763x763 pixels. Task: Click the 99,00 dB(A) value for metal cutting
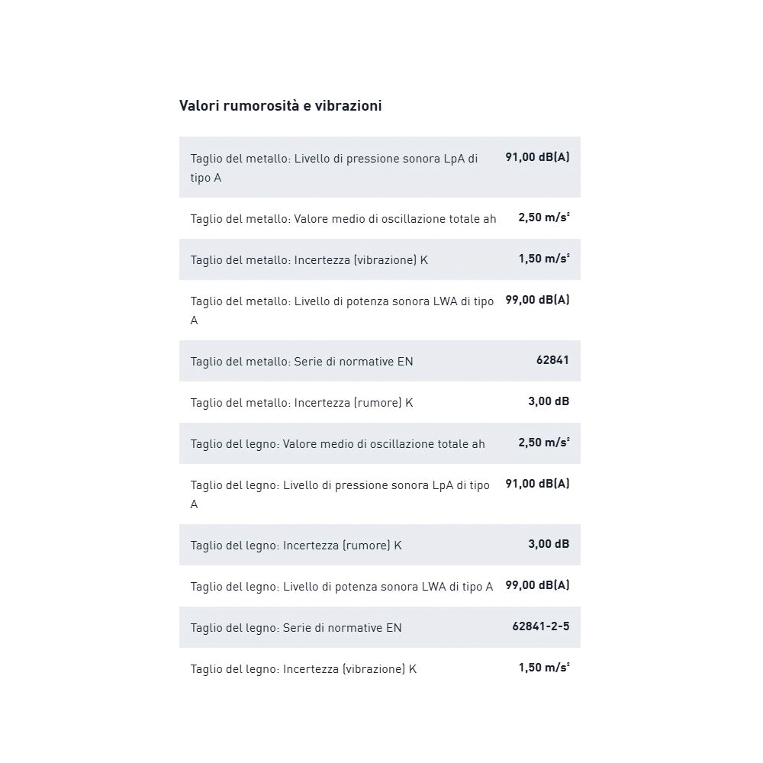tap(537, 300)
